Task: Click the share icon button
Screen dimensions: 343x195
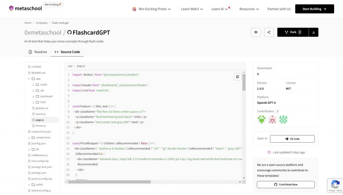Action: point(269,32)
